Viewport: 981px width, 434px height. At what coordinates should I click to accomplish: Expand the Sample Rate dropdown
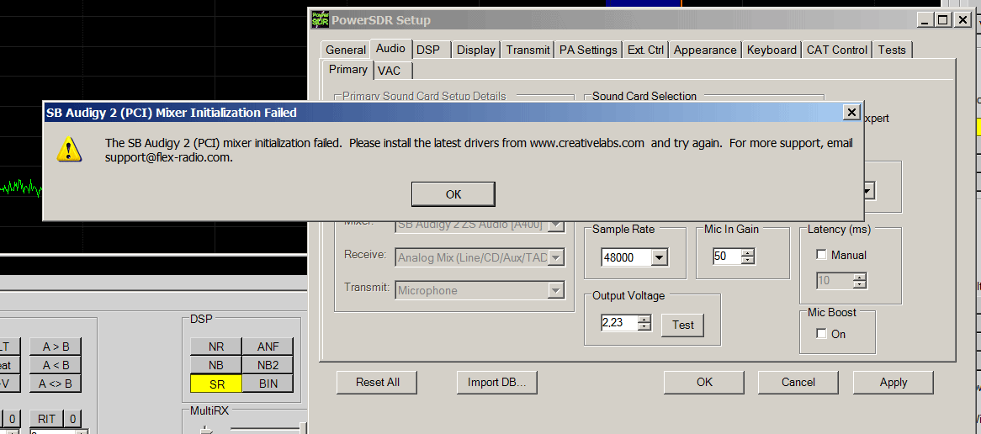(660, 258)
